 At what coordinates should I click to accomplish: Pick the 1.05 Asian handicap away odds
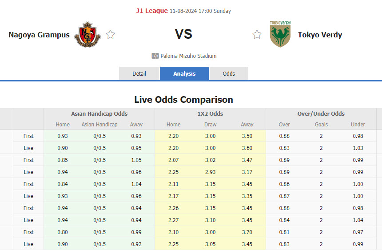click(136, 160)
